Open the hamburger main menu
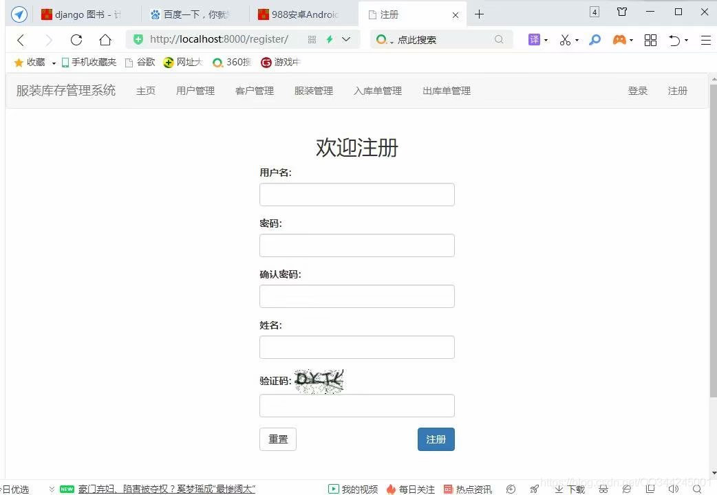The image size is (717, 495). click(705, 41)
